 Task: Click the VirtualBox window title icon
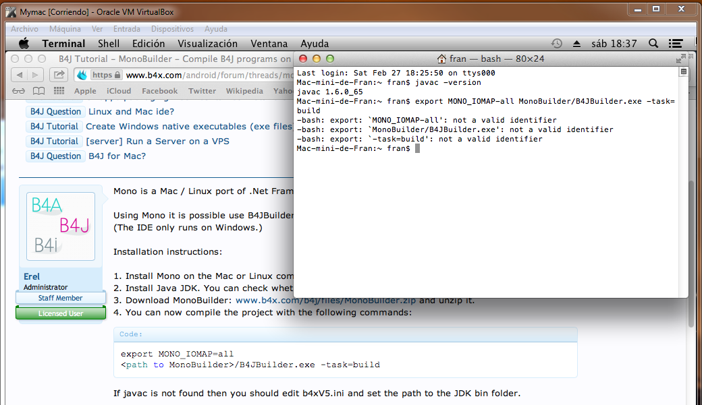pyautogui.click(x=11, y=11)
